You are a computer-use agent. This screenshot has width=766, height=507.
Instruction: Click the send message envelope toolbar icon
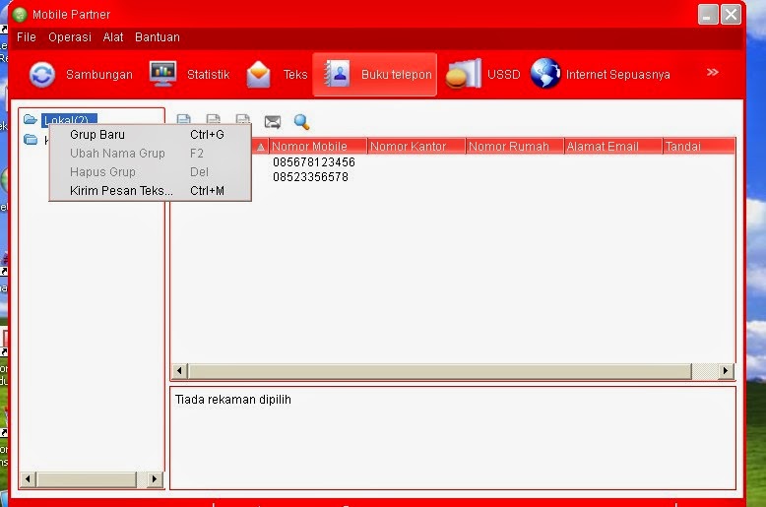[x=273, y=122]
